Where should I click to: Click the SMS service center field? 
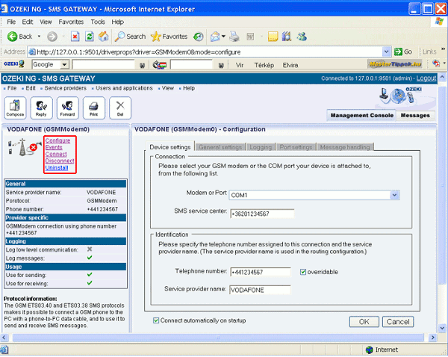point(262,214)
